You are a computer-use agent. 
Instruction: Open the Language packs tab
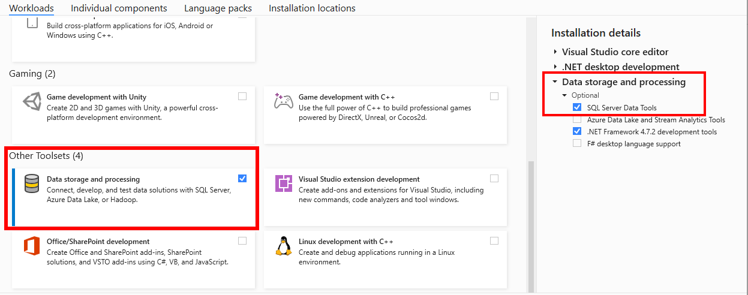click(218, 8)
